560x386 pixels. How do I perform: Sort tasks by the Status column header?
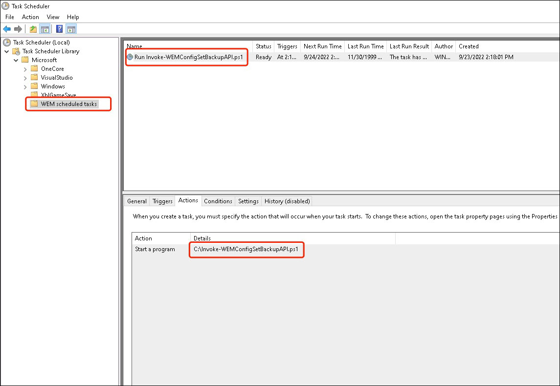coord(264,46)
